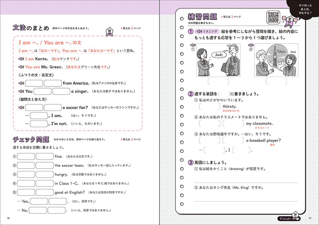Click the 〈ふつうの文・否定文〉 label
Viewport: 319px width, 225px height.
(36, 75)
